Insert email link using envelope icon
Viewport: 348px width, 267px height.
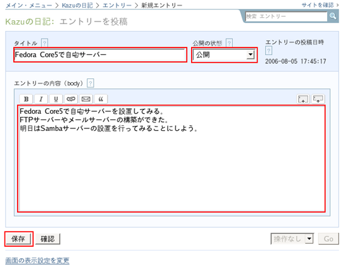pos(86,99)
